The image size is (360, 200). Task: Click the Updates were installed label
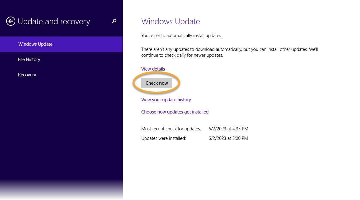(x=163, y=138)
